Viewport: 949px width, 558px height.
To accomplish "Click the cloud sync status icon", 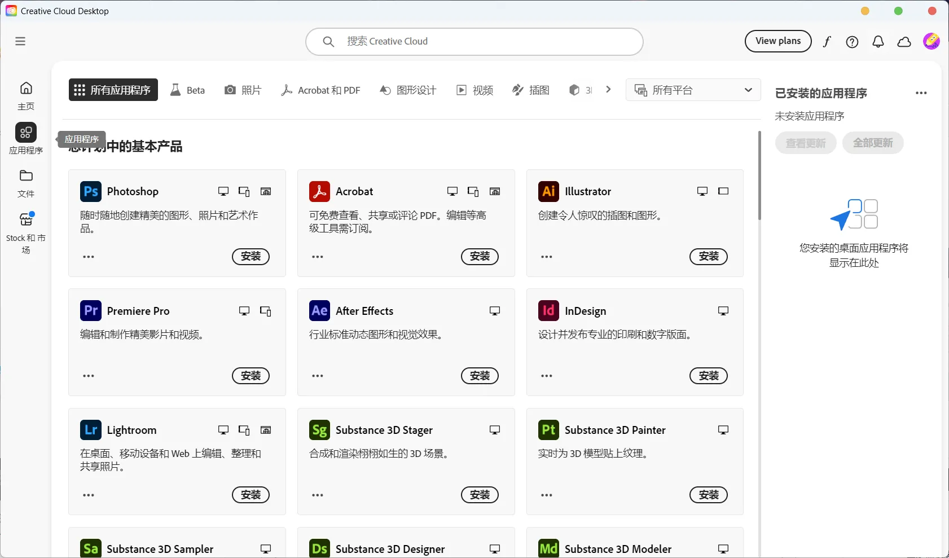I will pos(904,42).
